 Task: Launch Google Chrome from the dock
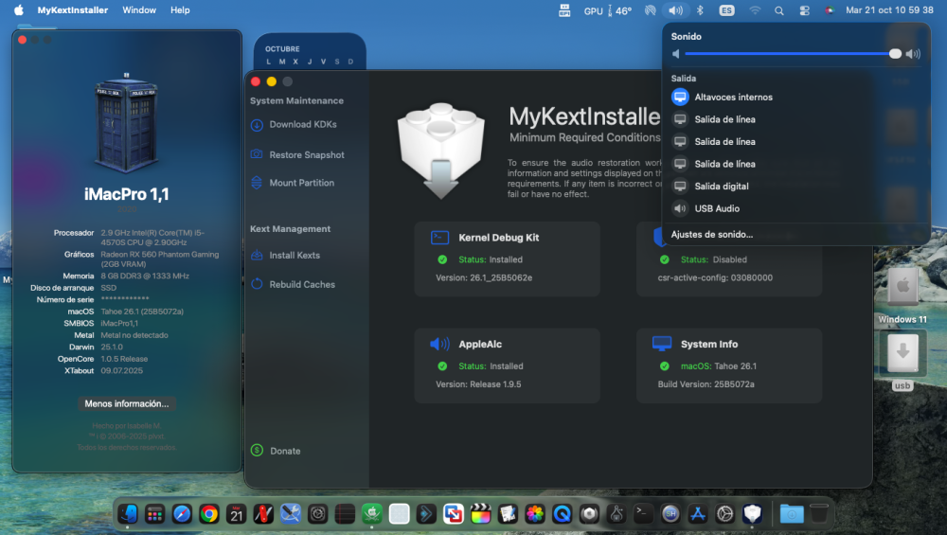[209, 514]
